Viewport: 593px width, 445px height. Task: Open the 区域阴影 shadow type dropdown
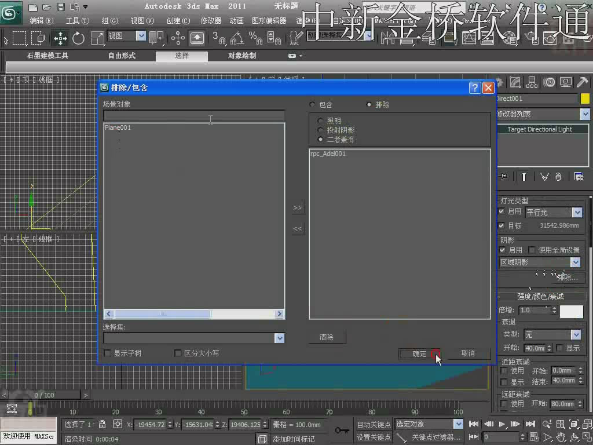(x=576, y=262)
